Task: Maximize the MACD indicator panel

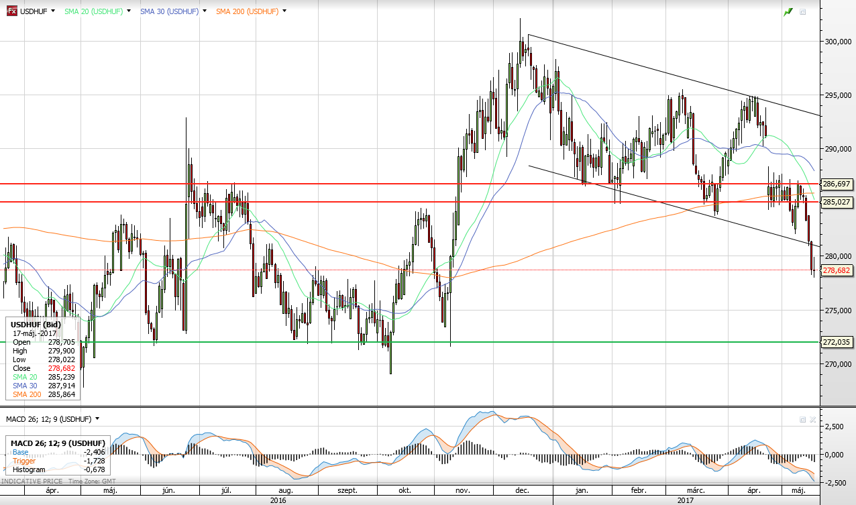Action: 803,419
